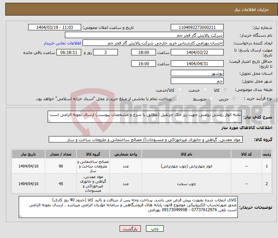Toggle the اسناد خزانه اسلامی payment checkbox
Screen dimensions: 278x238
pos(176,98)
